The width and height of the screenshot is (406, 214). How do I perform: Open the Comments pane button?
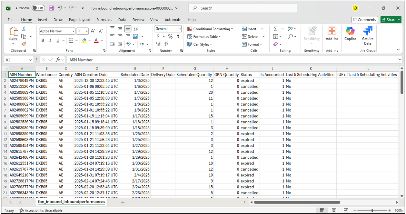point(364,20)
